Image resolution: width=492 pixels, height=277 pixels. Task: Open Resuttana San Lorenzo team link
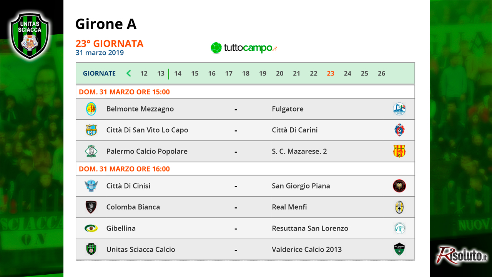pos(310,228)
